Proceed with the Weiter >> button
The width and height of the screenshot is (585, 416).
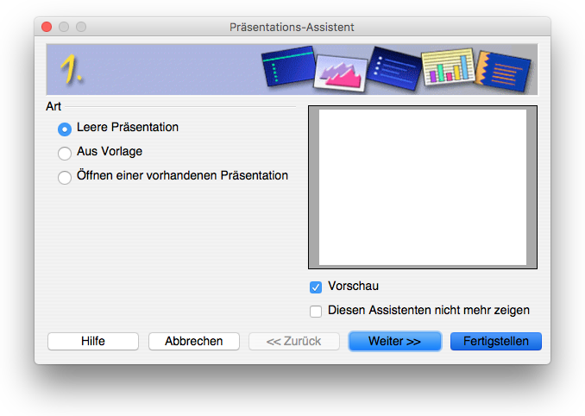tap(394, 341)
